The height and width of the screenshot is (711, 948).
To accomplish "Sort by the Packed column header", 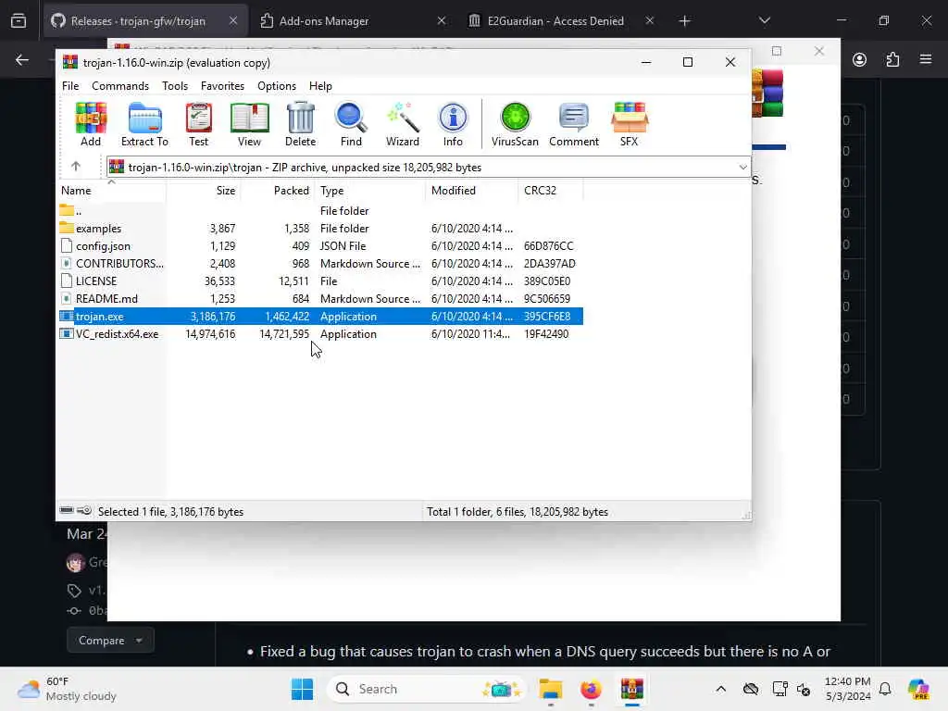I will (x=278, y=191).
